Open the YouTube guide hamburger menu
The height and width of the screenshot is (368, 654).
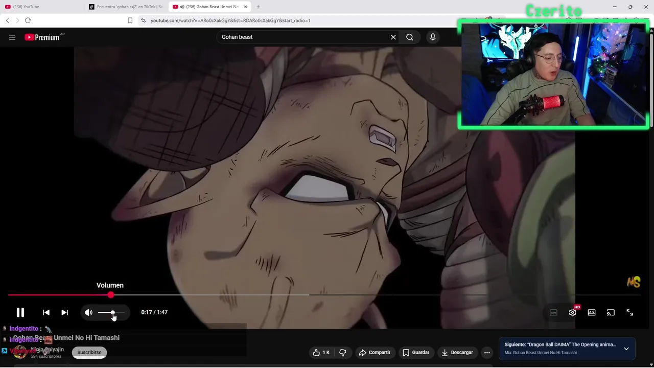coord(12,37)
